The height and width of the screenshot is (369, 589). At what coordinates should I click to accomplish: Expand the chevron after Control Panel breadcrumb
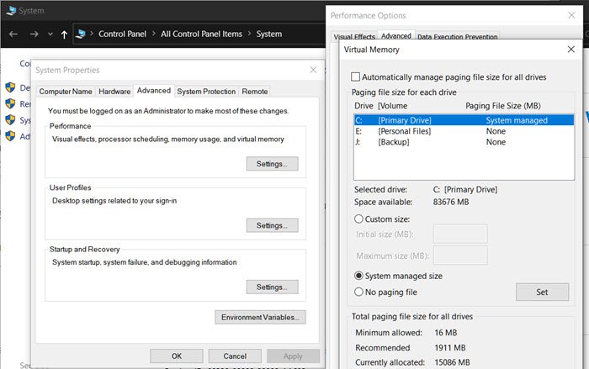tap(155, 34)
